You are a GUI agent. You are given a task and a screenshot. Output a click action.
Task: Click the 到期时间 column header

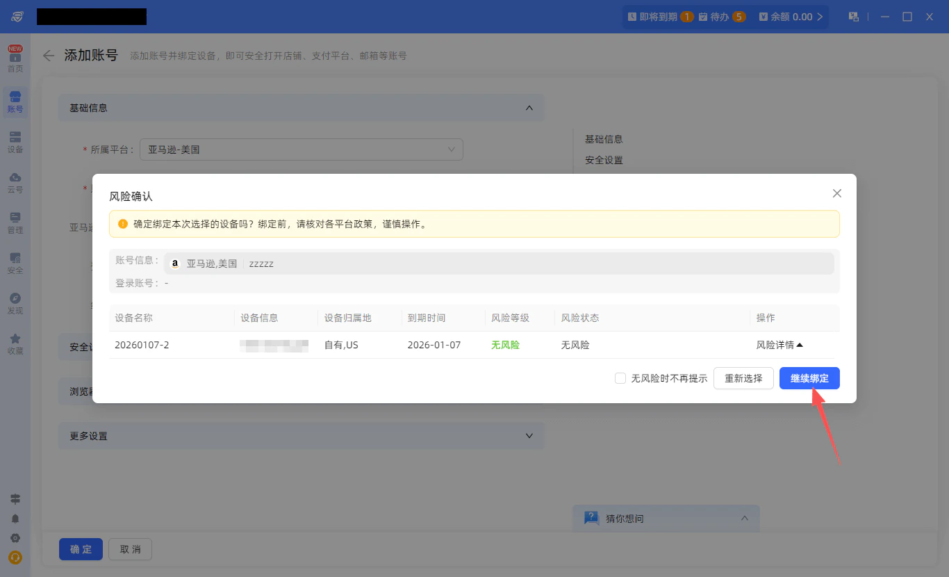427,318
